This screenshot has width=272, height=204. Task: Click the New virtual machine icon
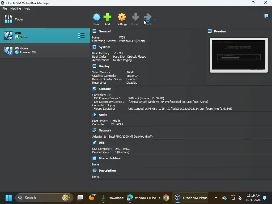pyautogui.click(x=96, y=17)
